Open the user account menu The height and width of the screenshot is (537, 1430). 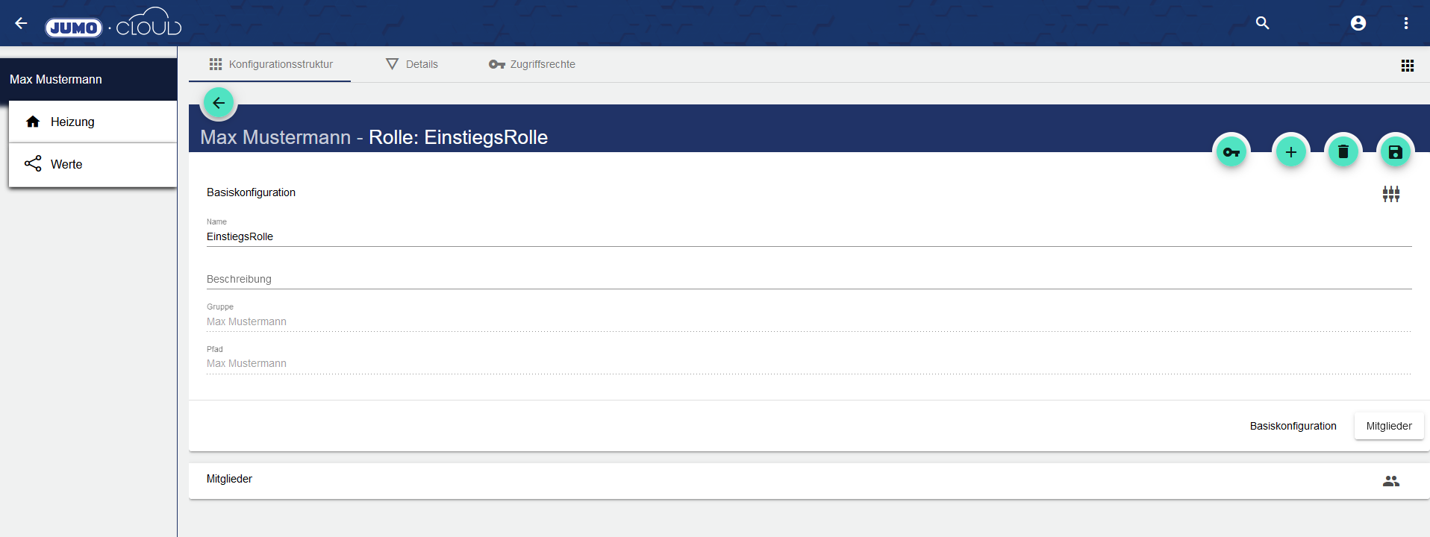pos(1358,23)
